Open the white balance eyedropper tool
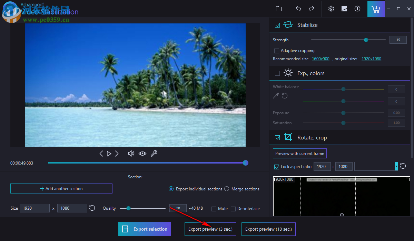The image size is (414, 241). point(276,96)
